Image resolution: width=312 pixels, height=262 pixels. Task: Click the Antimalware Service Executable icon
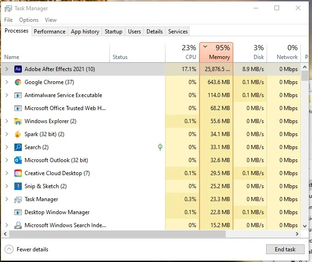[18, 95]
